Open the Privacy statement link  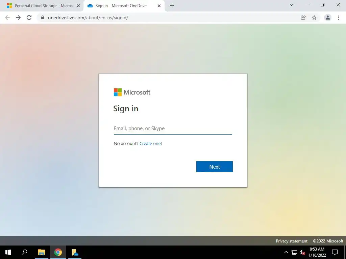[292, 241]
